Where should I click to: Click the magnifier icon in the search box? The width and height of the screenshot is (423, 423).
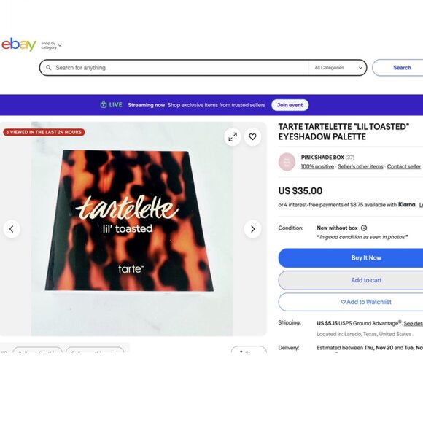[49, 67]
